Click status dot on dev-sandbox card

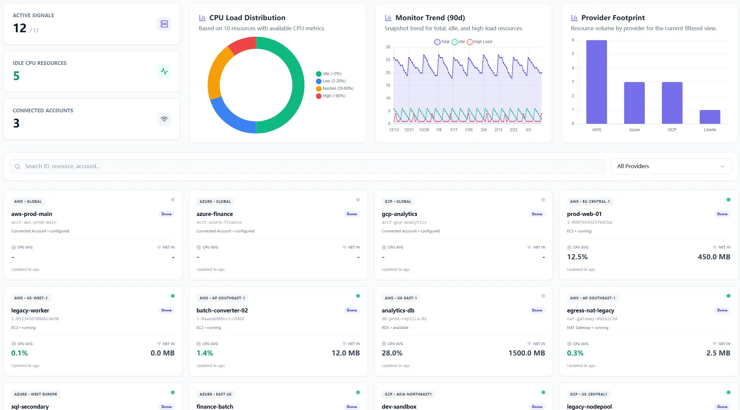pyautogui.click(x=543, y=393)
